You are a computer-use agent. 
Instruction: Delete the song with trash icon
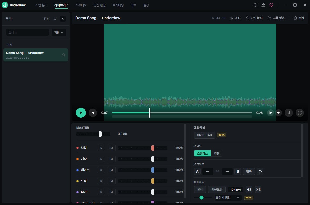click(x=299, y=18)
